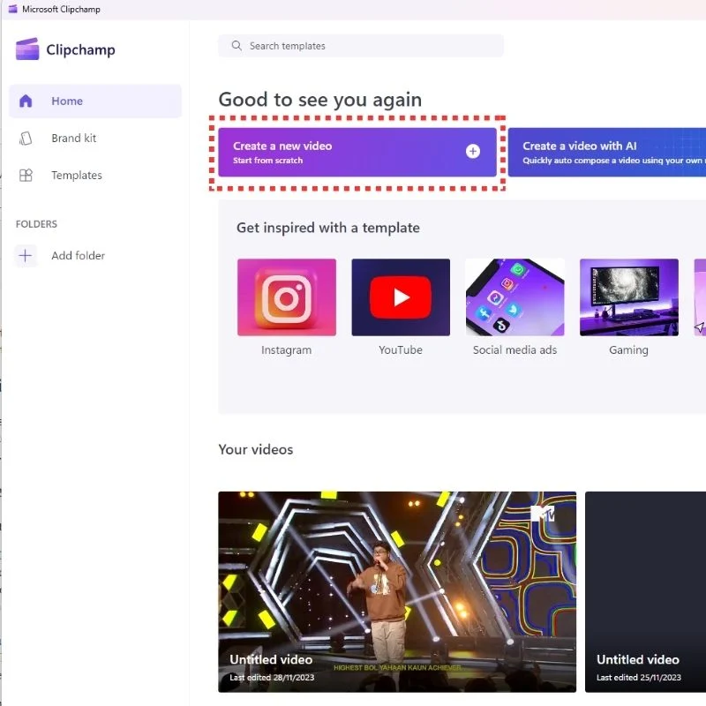Click the Clipchamp brand name text
This screenshot has width=706, height=706.
(80, 50)
